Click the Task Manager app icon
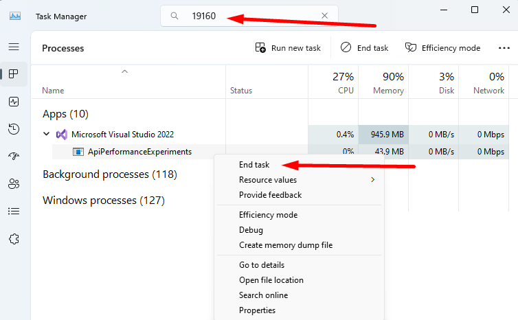This screenshot has width=518, height=320. [15, 16]
